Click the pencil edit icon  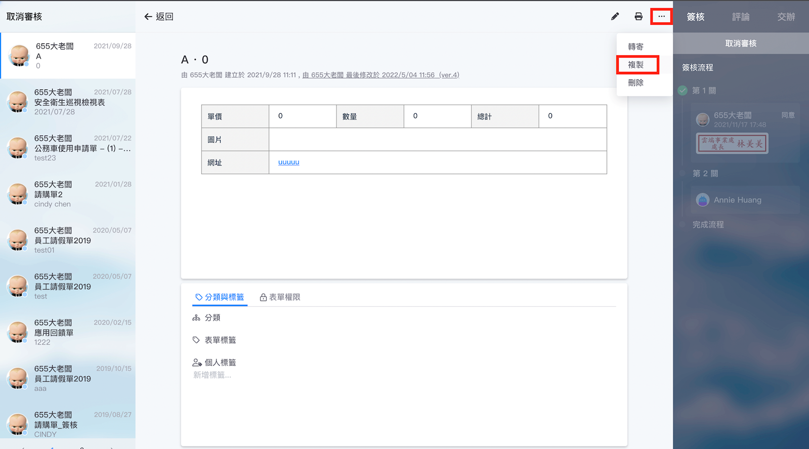[615, 17]
